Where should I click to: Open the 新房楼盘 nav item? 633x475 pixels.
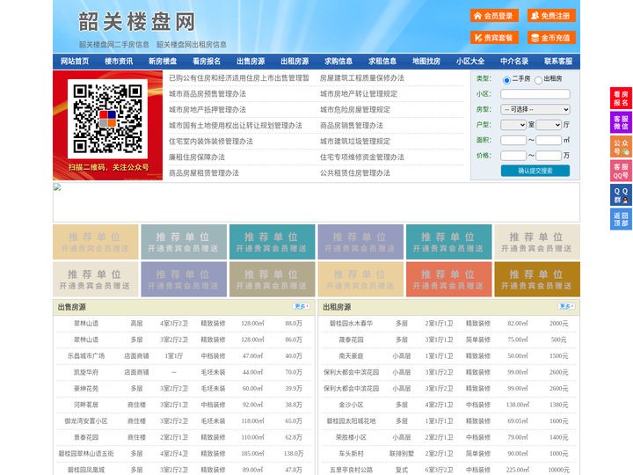[x=163, y=62]
